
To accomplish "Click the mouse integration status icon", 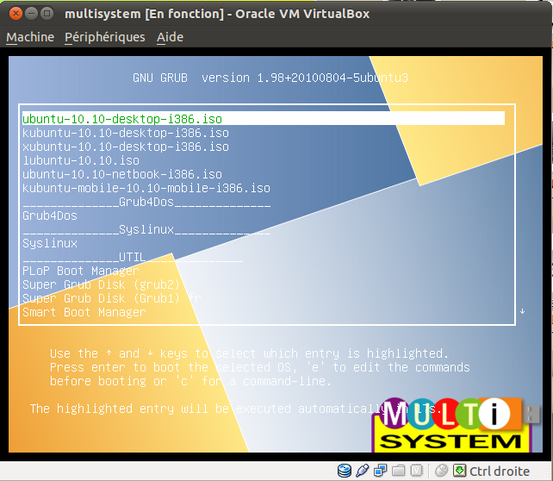I will click(442, 471).
